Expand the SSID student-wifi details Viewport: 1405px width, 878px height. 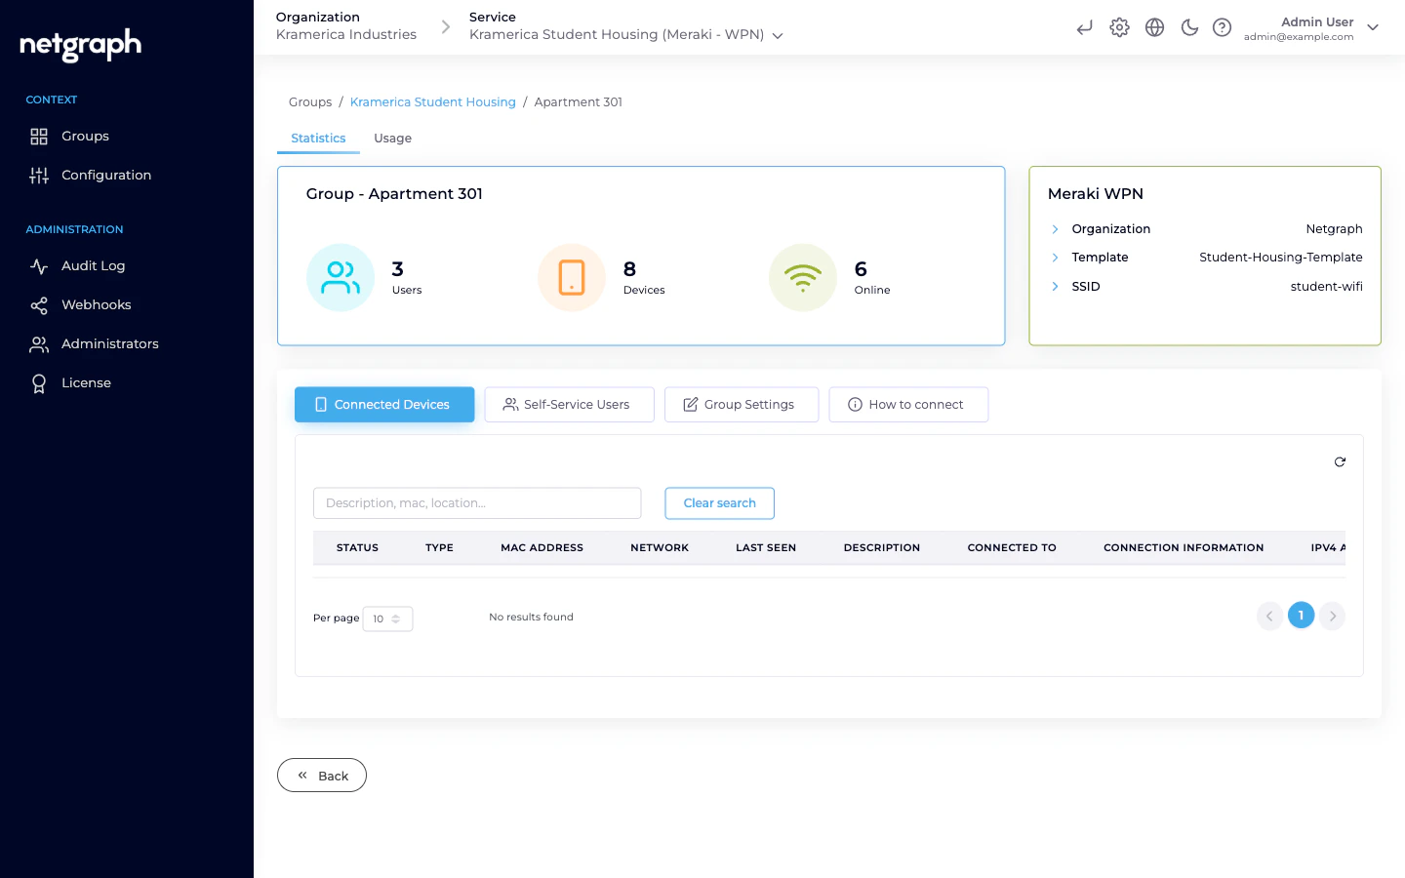(1056, 286)
